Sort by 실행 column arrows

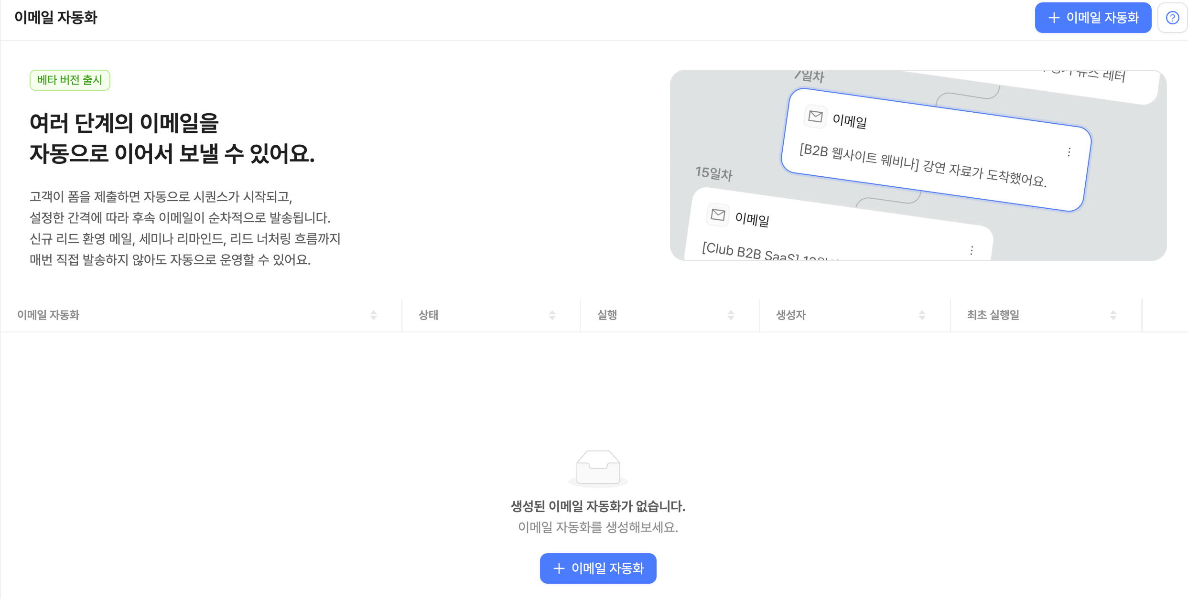click(x=731, y=315)
